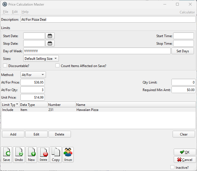Viewport: 197px width, 171px height.
Task: Mark the record as Inactive
Action: (172, 167)
